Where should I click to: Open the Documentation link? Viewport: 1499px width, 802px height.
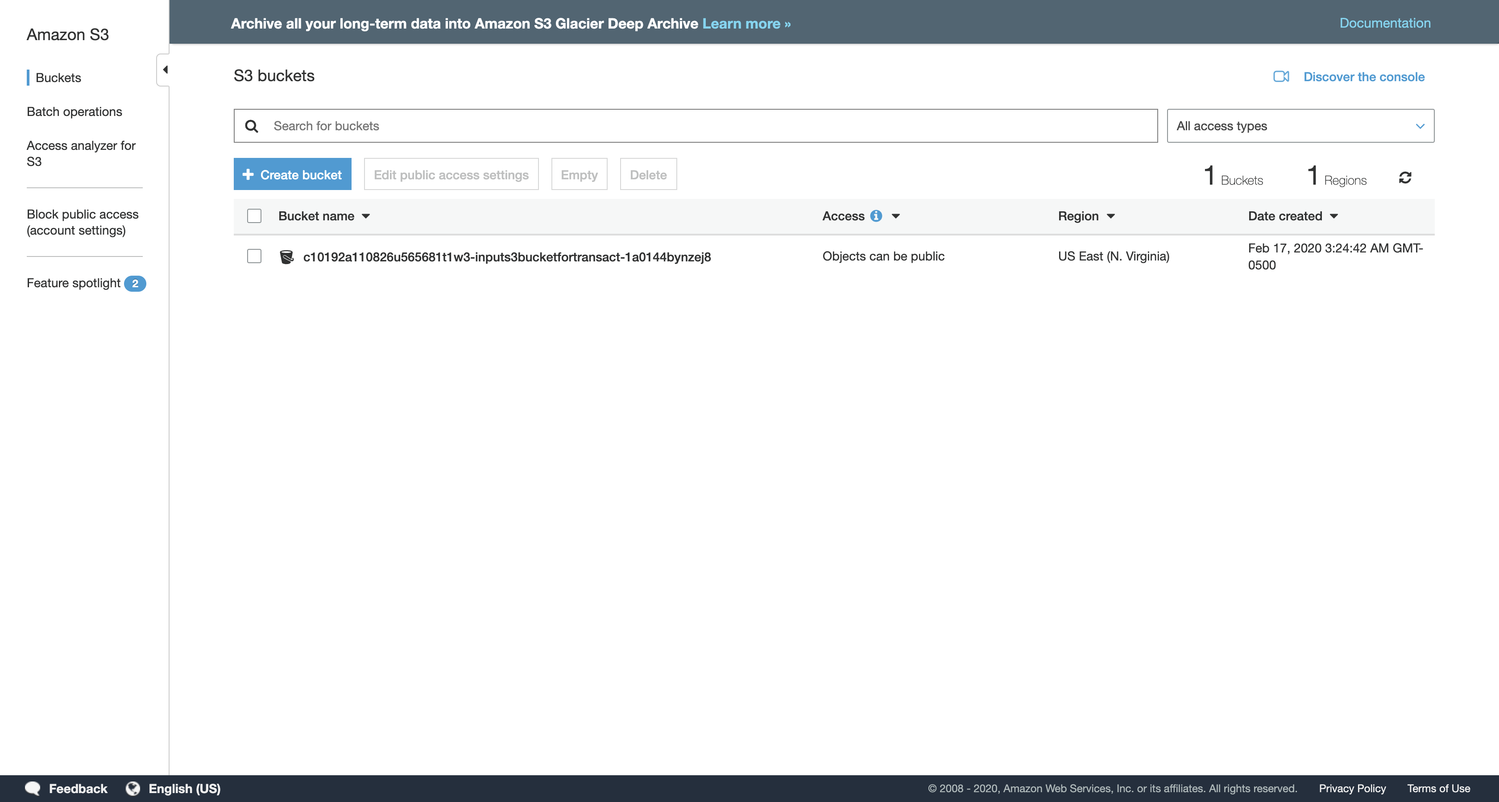1384,23
